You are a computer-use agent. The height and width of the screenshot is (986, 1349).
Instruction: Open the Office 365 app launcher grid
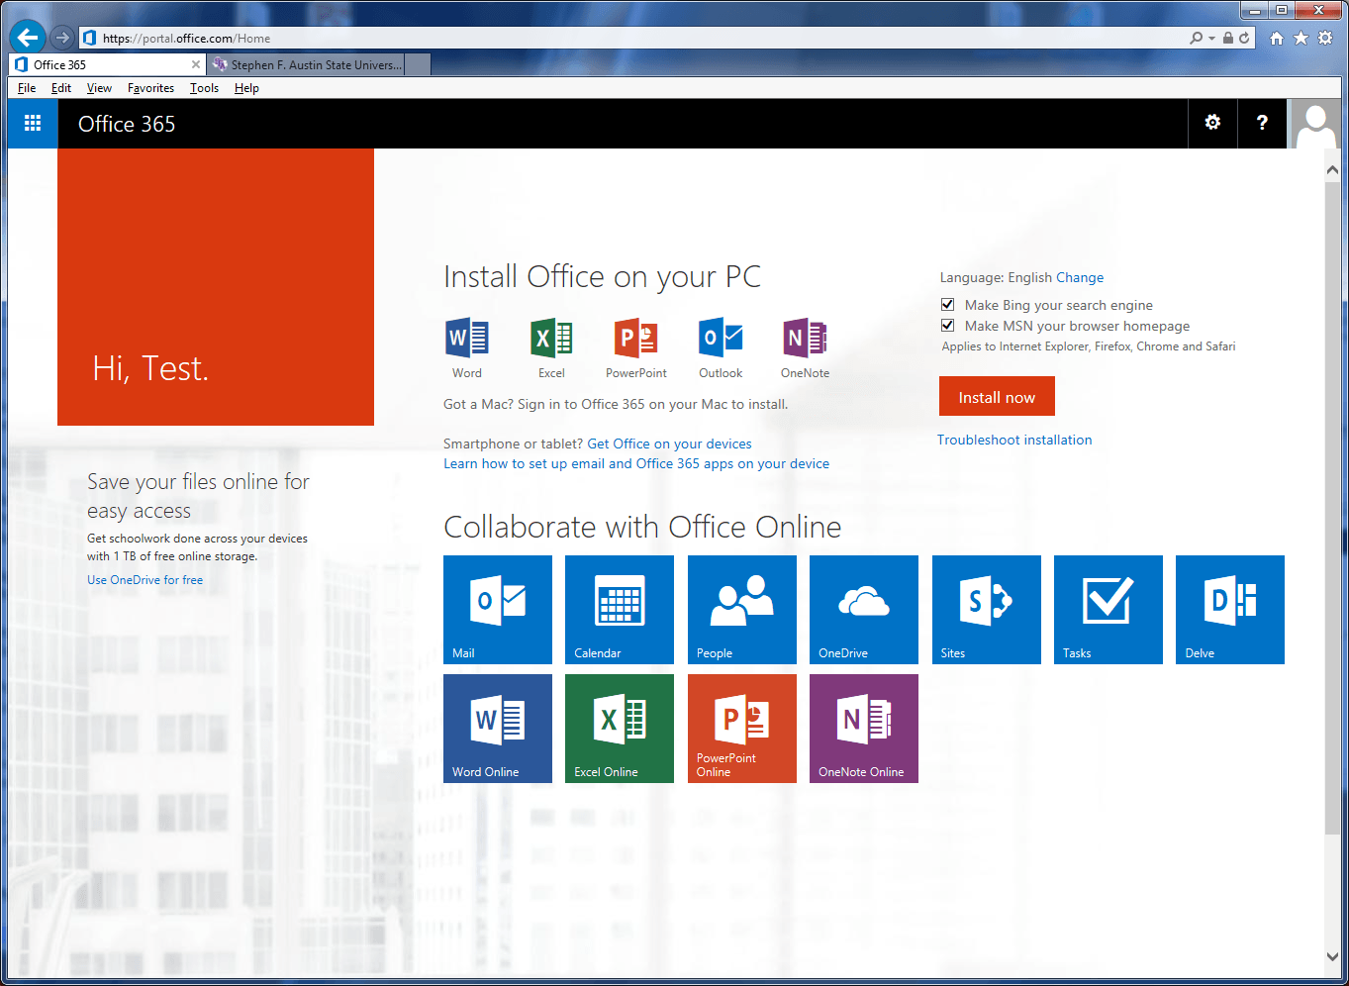(x=33, y=124)
